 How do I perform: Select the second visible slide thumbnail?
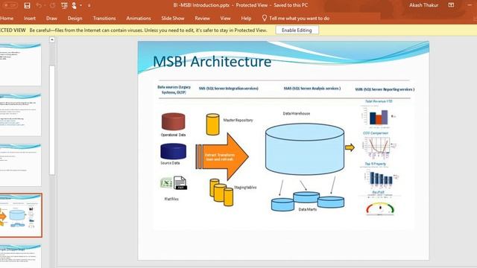pyautogui.click(x=20, y=115)
